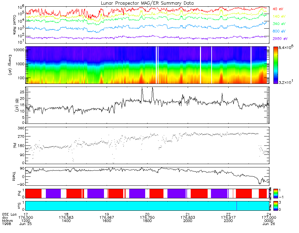299x233 pixels.
Task: Click the vertical purple line in Sun panel
Action: [x=237, y=206]
